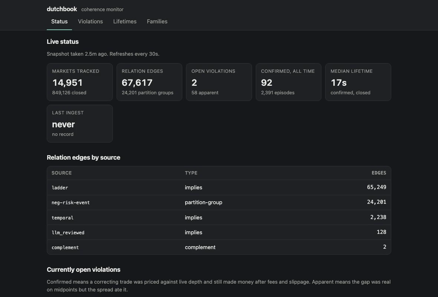Click the implies type in llm_reviewed row
438x297 pixels.
(x=193, y=232)
